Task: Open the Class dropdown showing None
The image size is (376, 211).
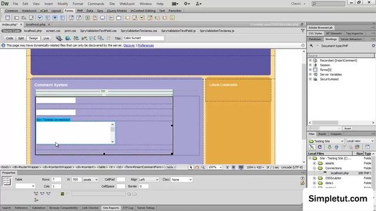Action: pos(182,179)
